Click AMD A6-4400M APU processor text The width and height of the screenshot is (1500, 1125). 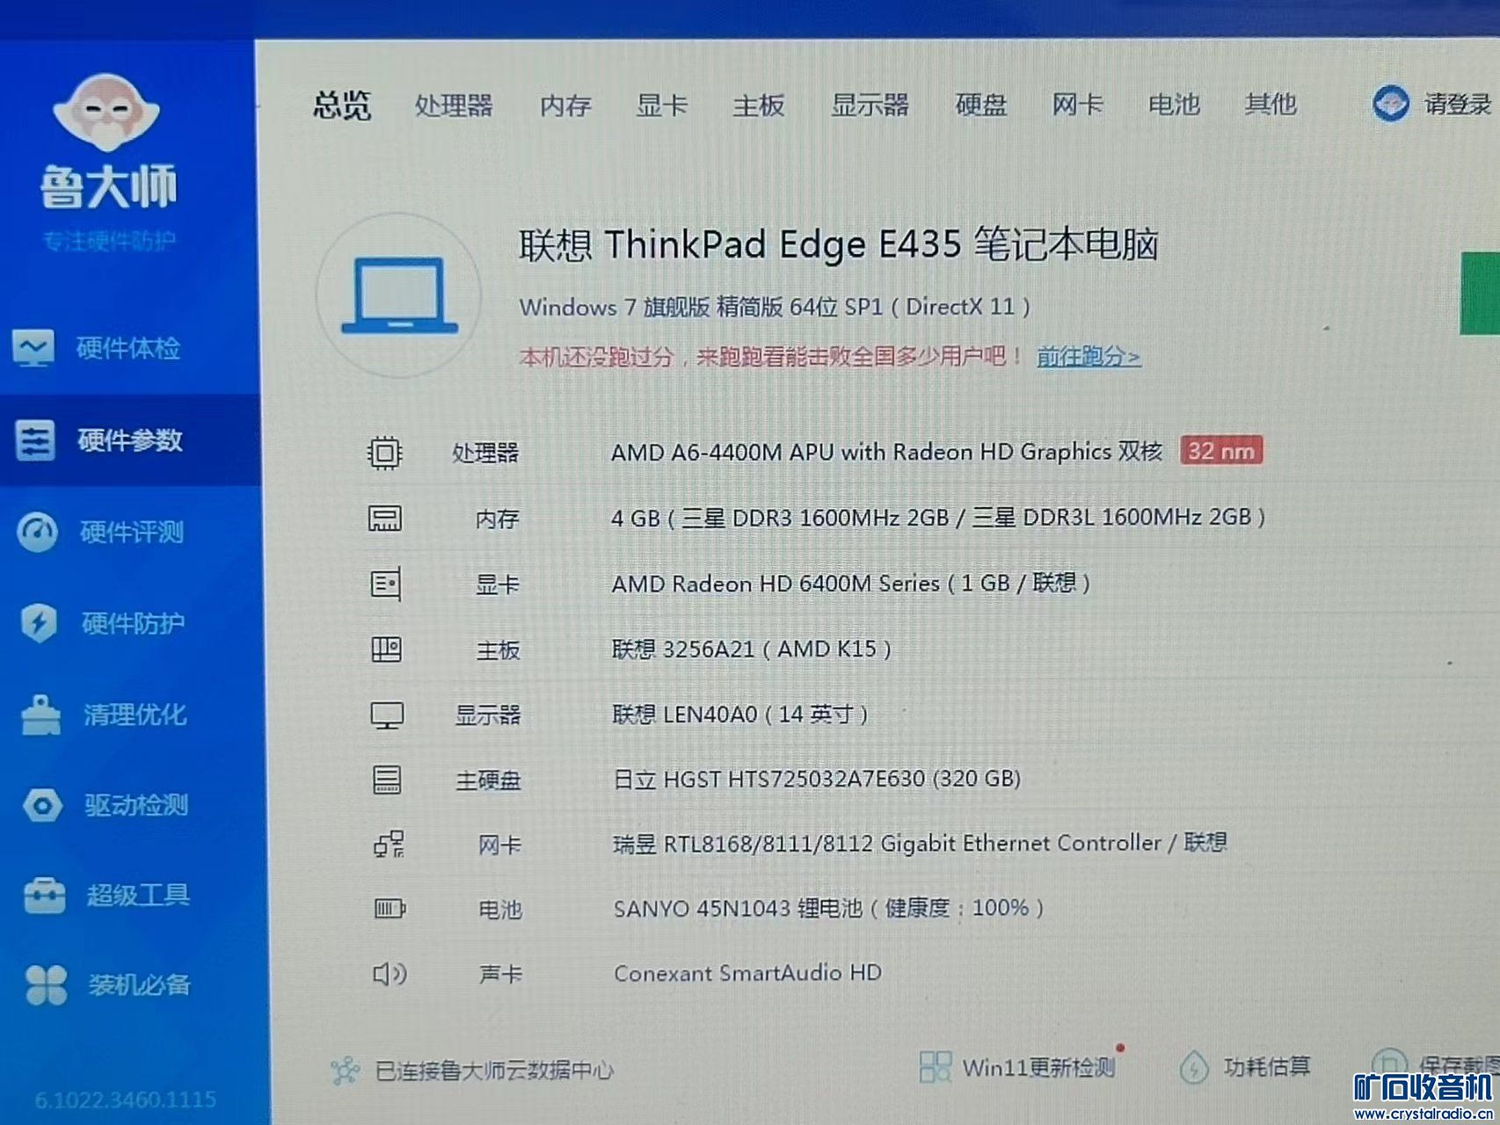coord(886,452)
